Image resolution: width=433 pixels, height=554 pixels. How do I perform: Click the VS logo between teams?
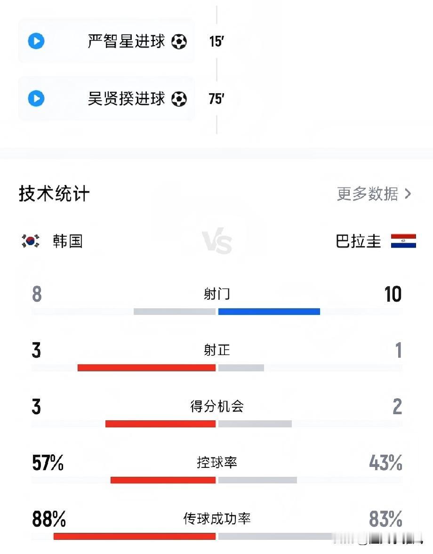pyautogui.click(x=217, y=243)
